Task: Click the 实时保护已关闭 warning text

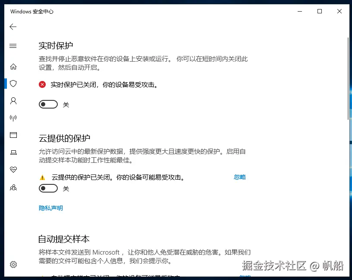Action: click(104, 85)
